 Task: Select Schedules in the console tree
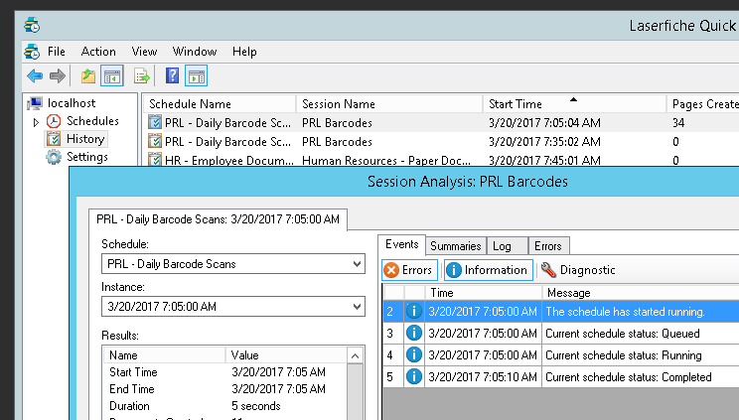pos(92,121)
